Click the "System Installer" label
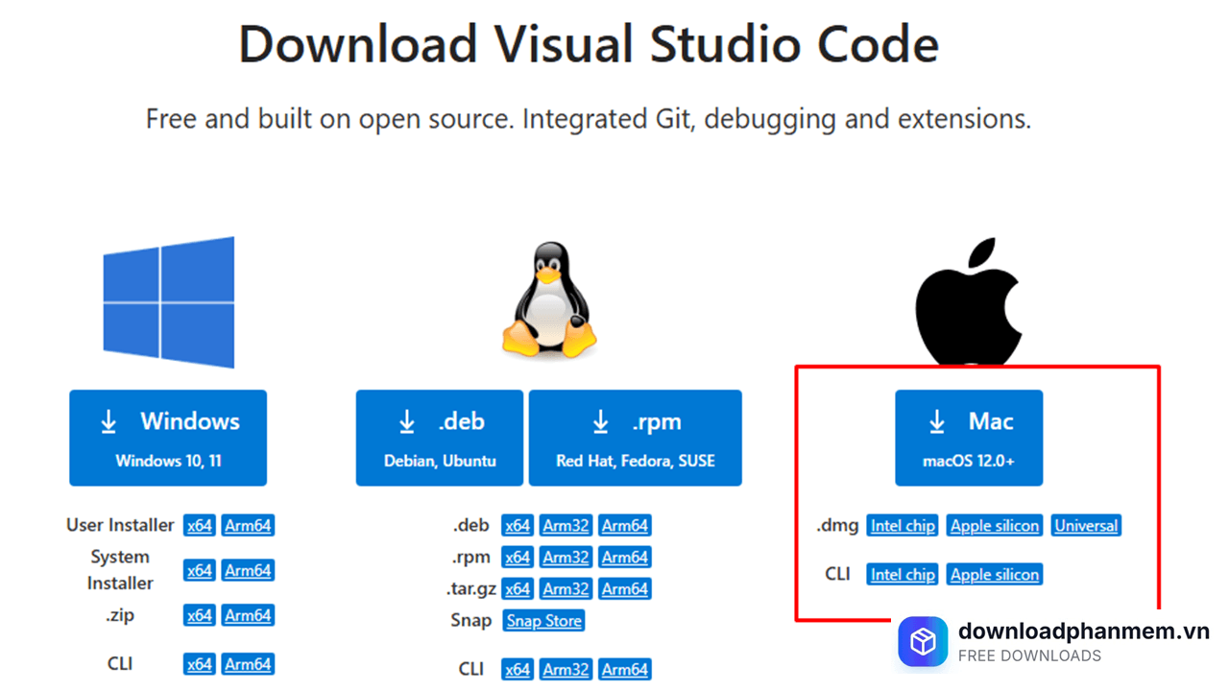This screenshot has width=1229, height=691. tap(120, 570)
